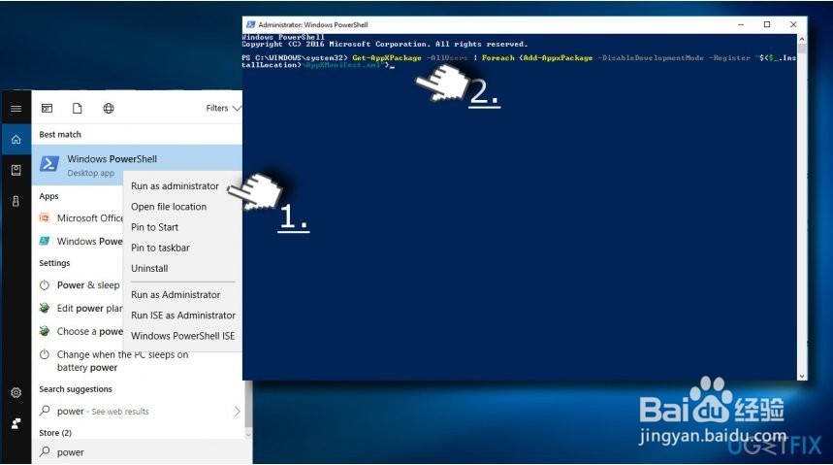
Task: Open the Home icon in the search sidebar
Action: click(16, 140)
